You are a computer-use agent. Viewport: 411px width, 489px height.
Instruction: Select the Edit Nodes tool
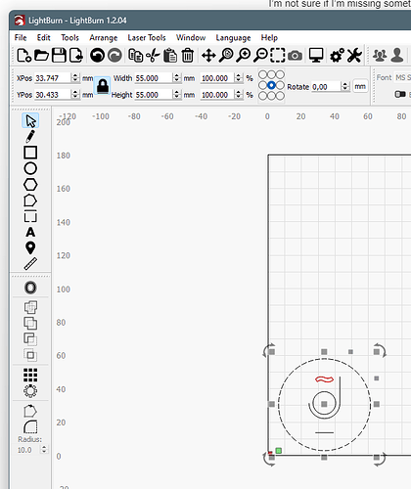click(30, 200)
